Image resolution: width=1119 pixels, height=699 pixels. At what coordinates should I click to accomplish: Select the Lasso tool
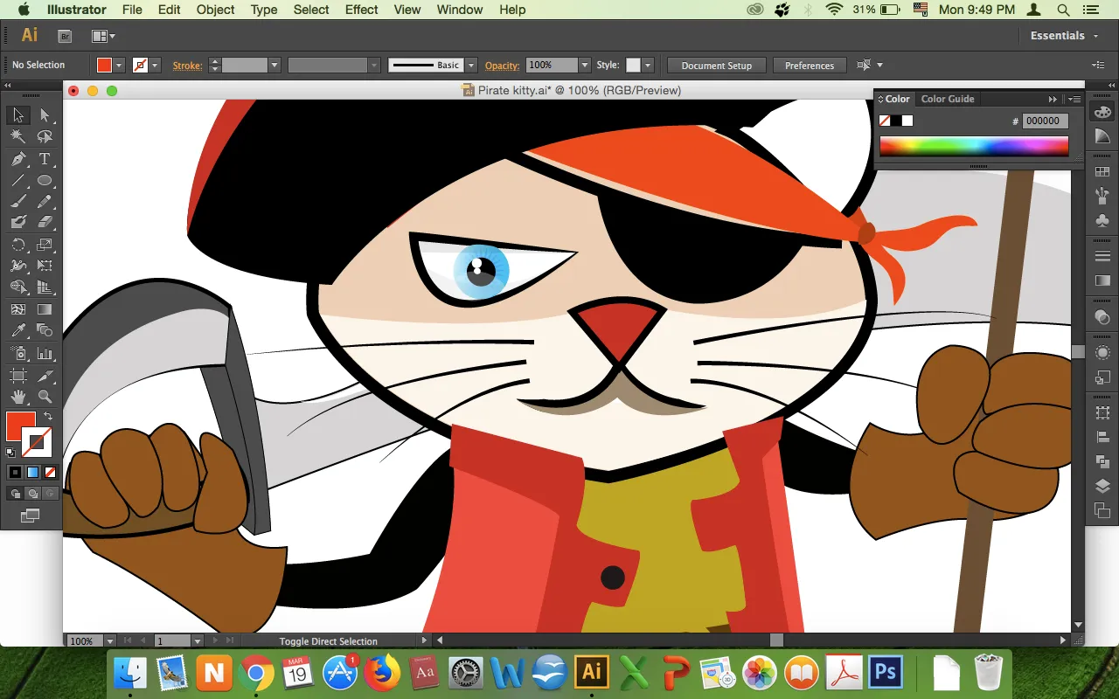tap(45, 137)
